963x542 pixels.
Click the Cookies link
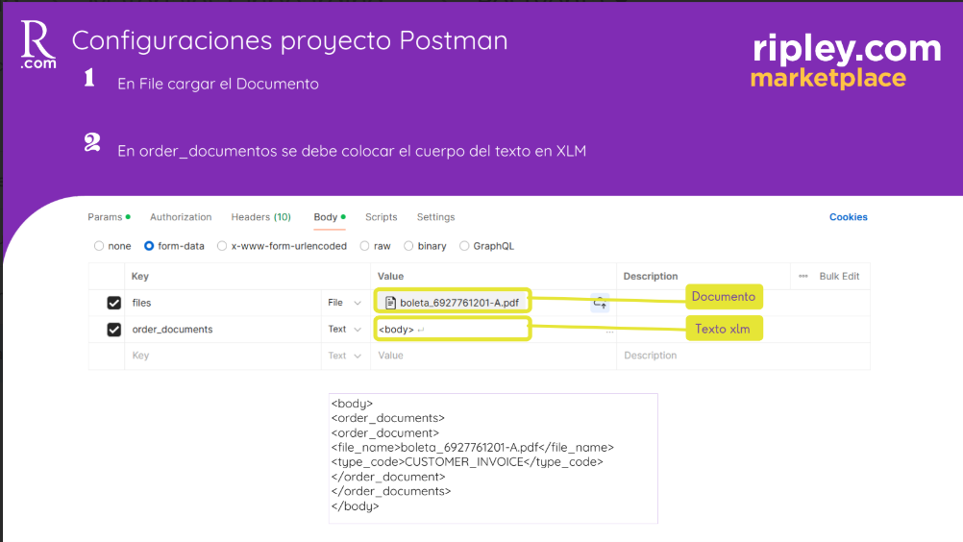pyautogui.click(x=849, y=216)
